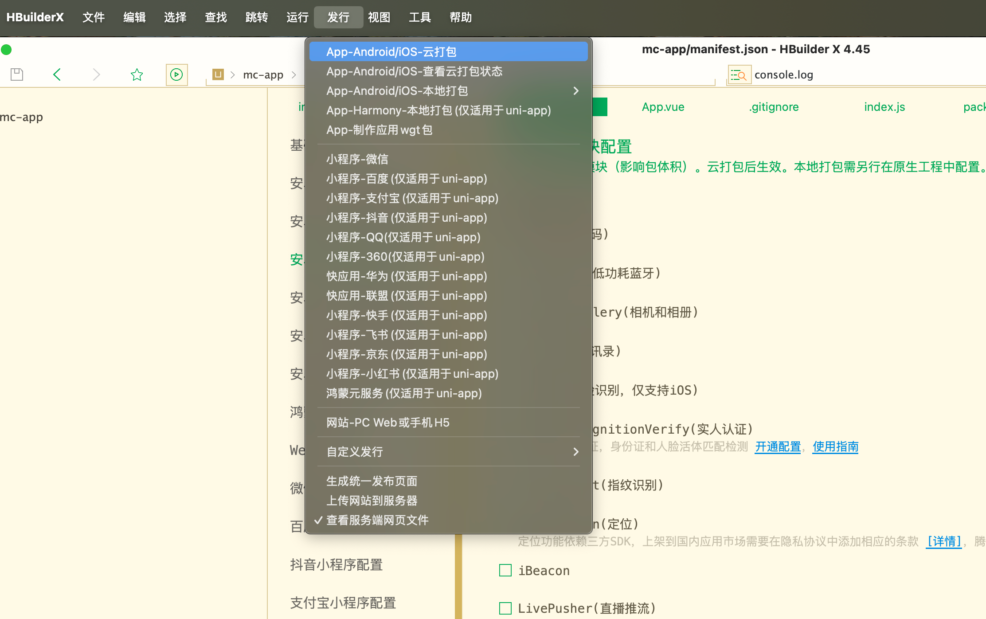Click the console.log search icon
The image size is (986, 619).
pos(739,75)
